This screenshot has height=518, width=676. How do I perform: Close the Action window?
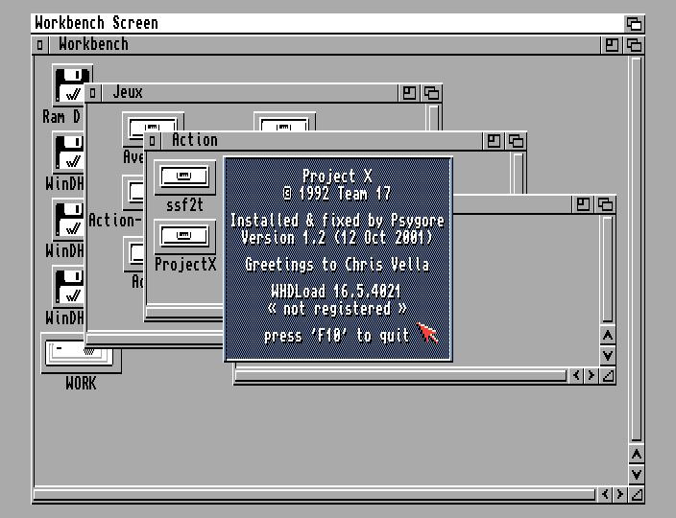pyautogui.click(x=152, y=141)
